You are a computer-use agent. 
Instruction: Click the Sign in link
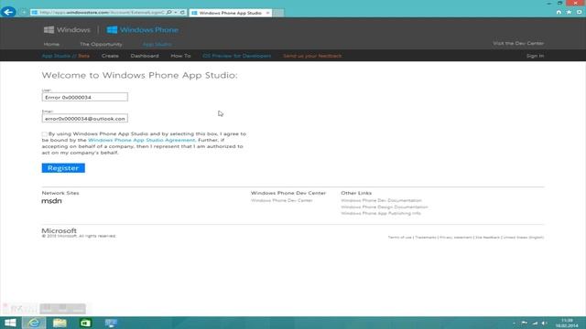[535, 56]
